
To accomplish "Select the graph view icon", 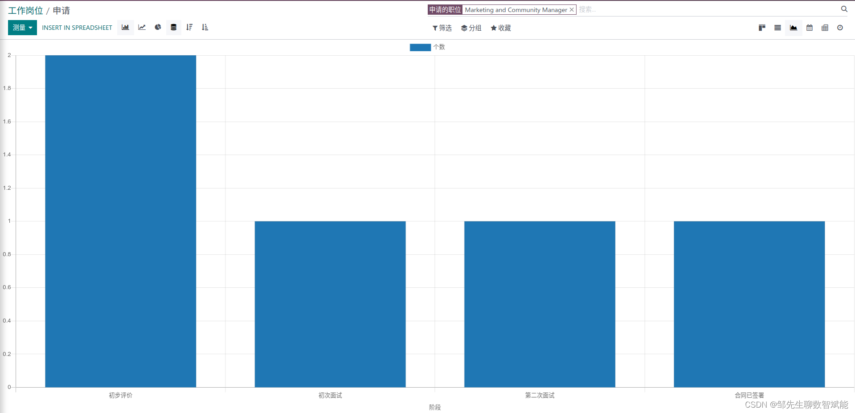I will (x=794, y=28).
